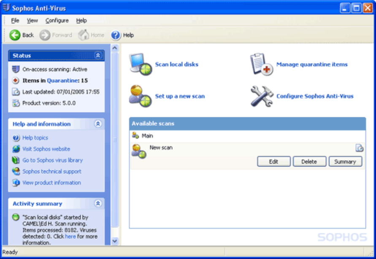This screenshot has height=259, width=376.
Task: Click the sidebar scrollbar up arrow
Action: [115, 48]
